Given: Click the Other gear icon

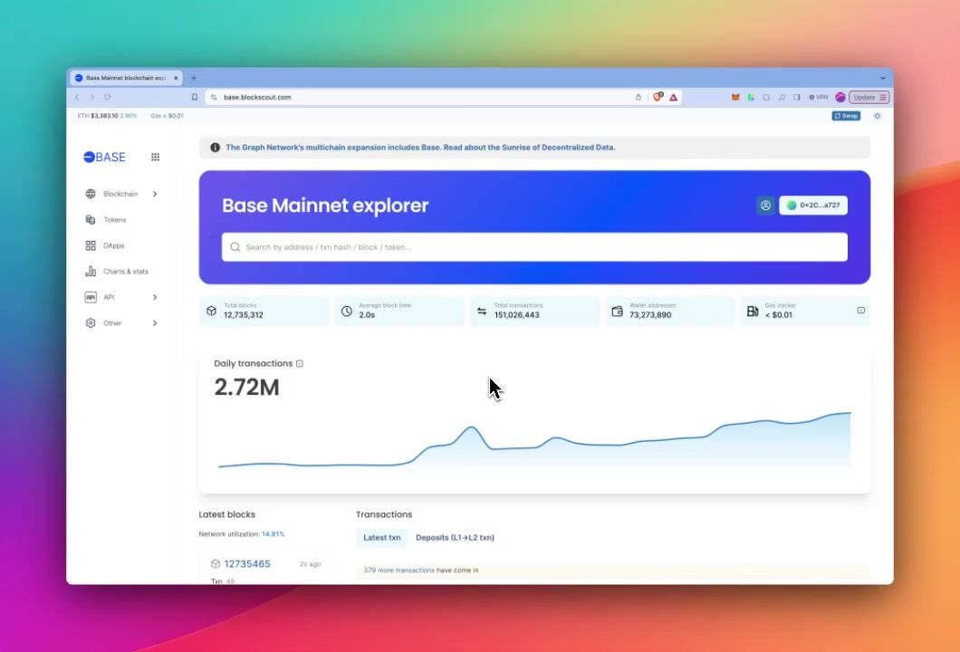Looking at the screenshot, I should pos(91,322).
